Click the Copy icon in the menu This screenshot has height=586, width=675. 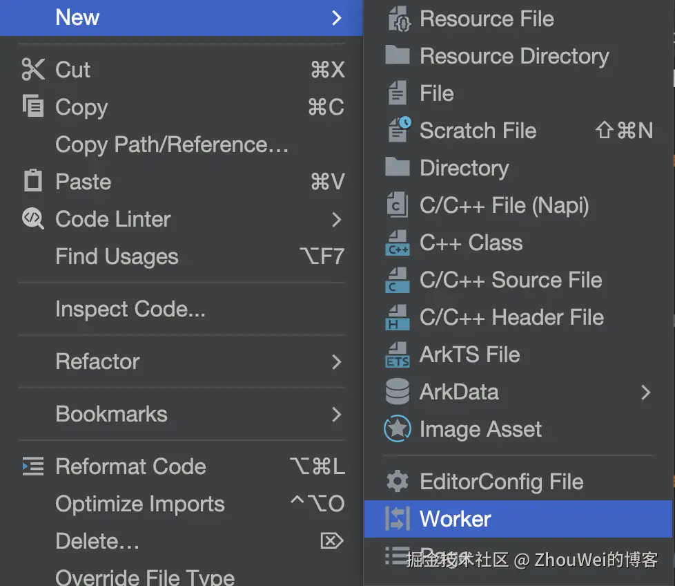pyautogui.click(x=32, y=107)
